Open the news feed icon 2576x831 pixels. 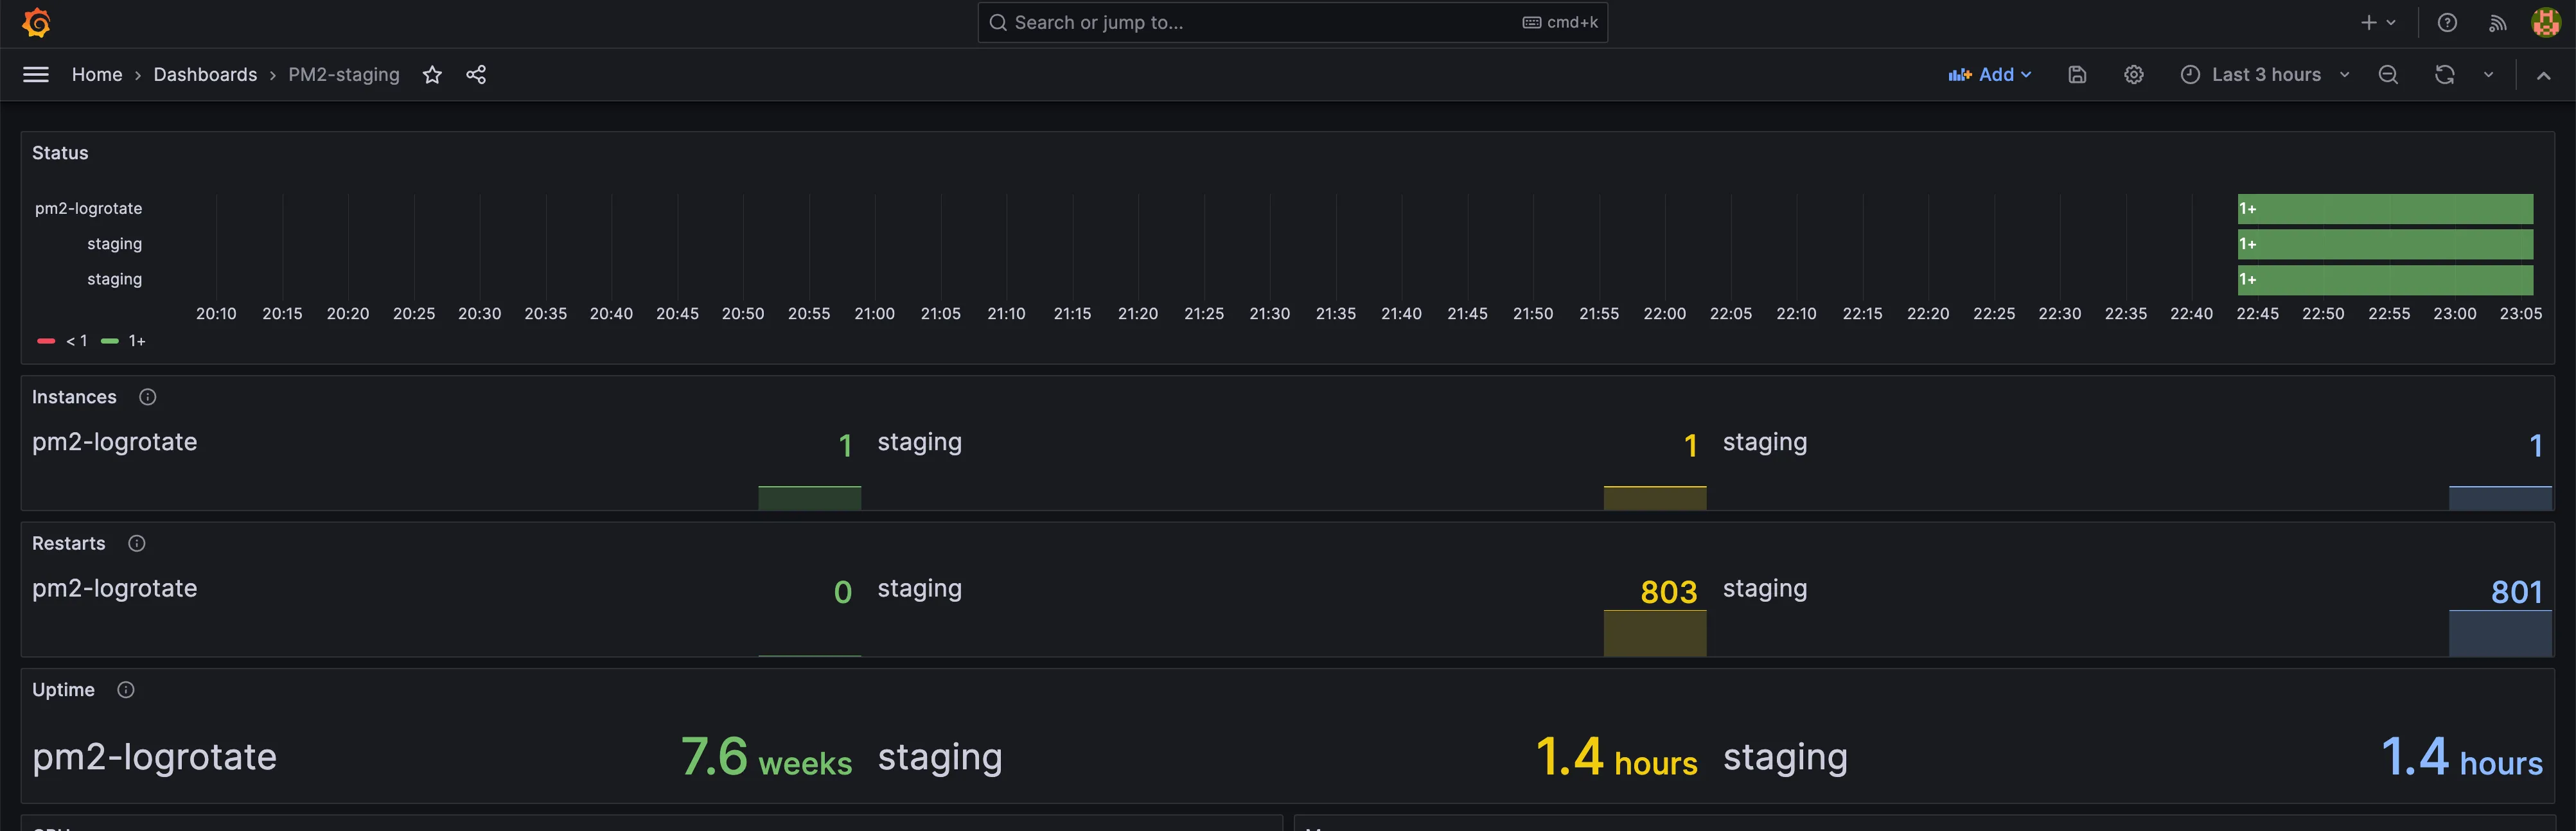[x=2497, y=22]
